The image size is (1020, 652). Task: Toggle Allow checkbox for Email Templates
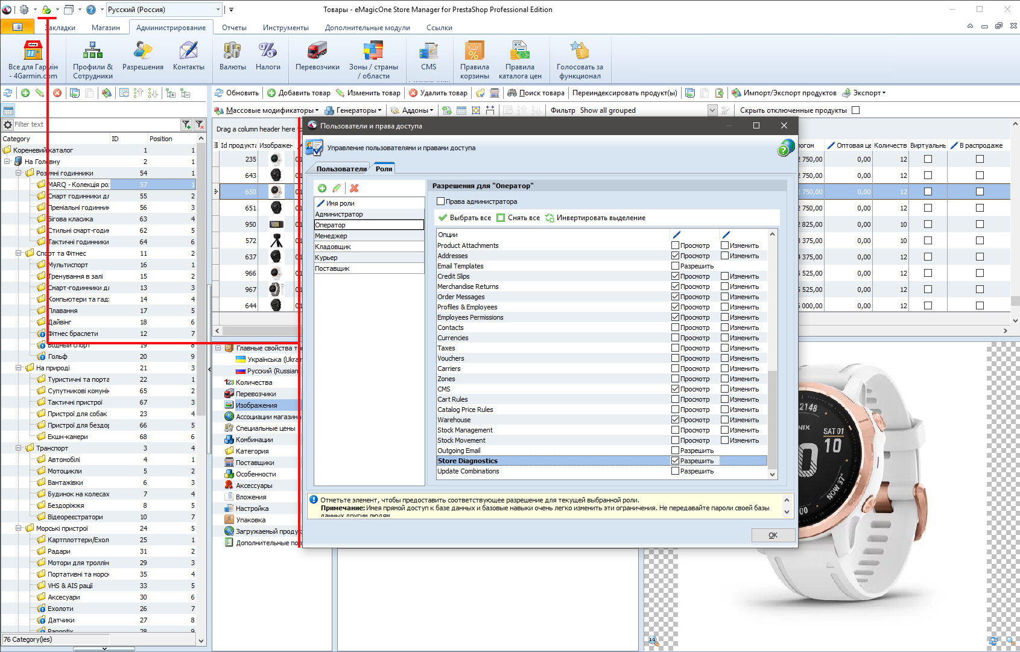point(675,266)
